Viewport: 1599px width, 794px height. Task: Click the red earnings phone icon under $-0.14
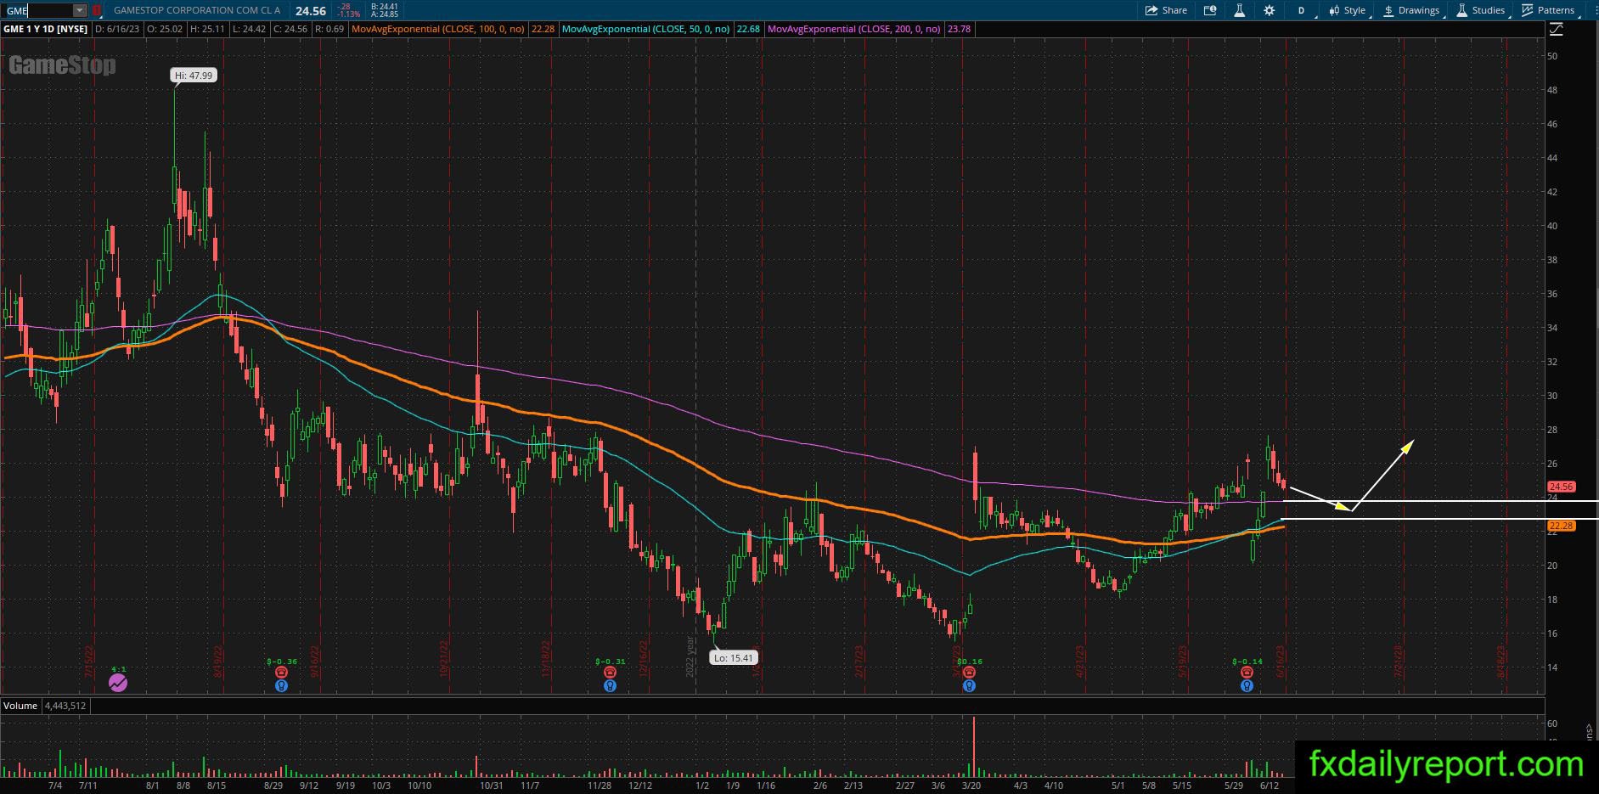[x=1247, y=673]
